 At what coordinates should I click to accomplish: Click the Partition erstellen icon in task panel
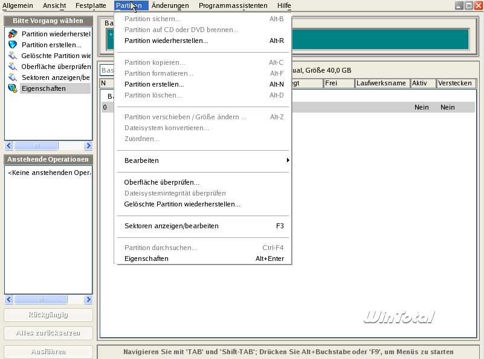click(x=13, y=45)
